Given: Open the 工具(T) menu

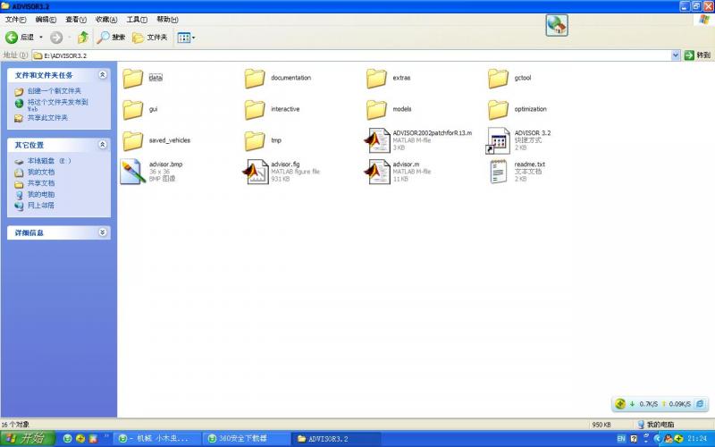Looking at the screenshot, I should point(137,20).
